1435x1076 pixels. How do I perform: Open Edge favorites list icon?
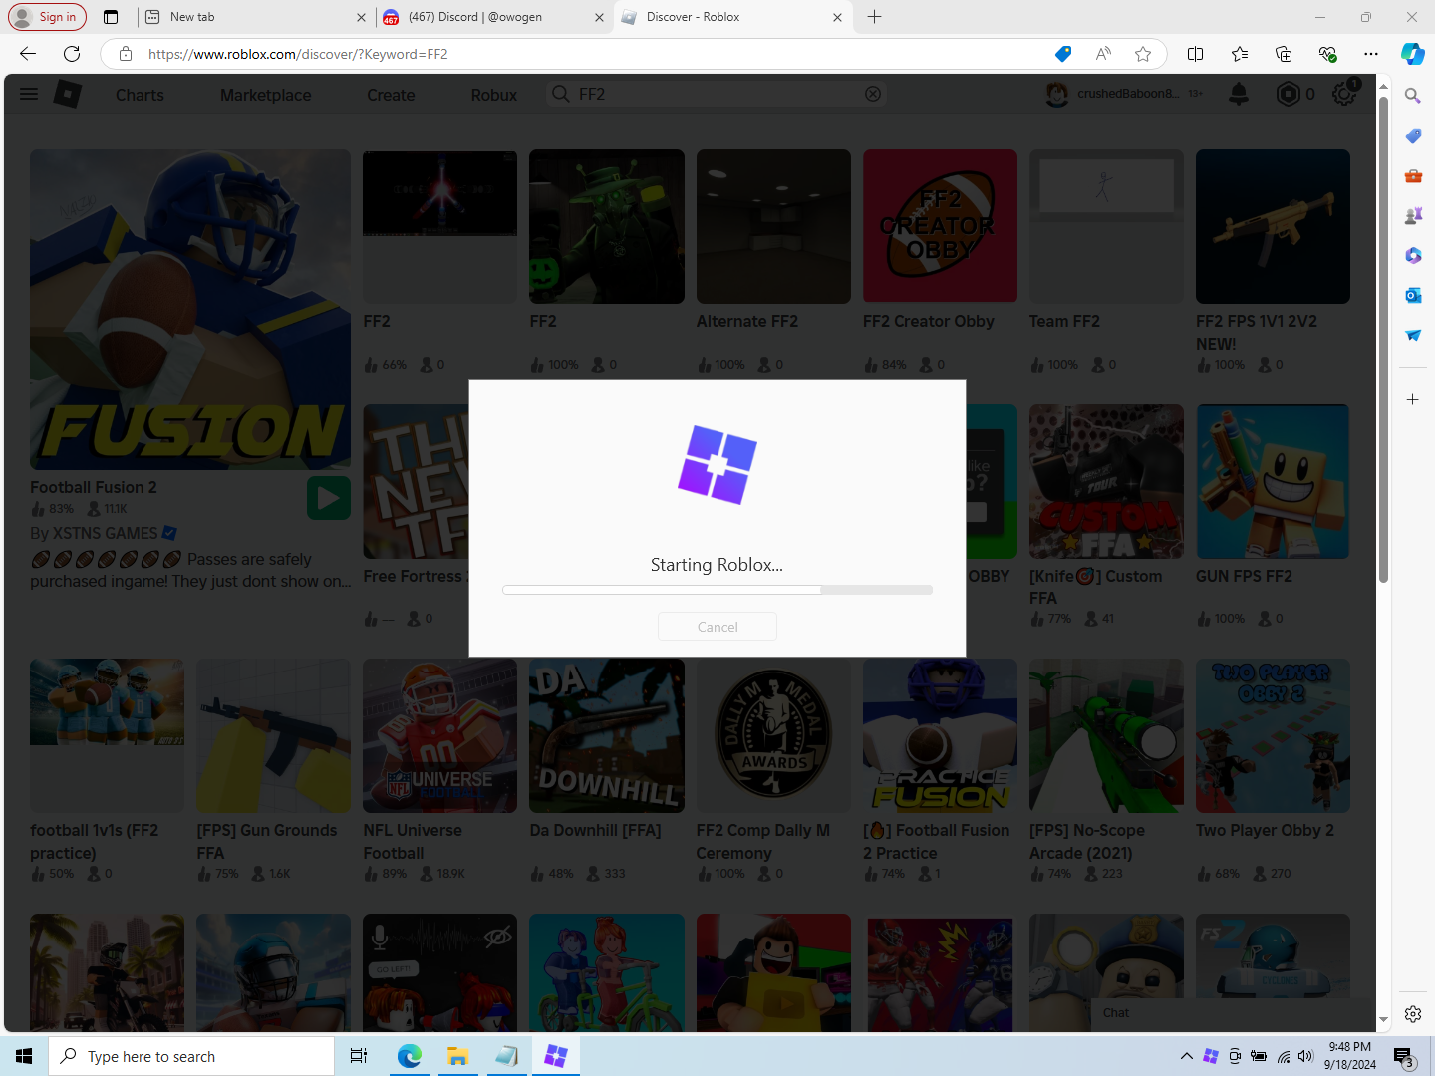(1240, 54)
